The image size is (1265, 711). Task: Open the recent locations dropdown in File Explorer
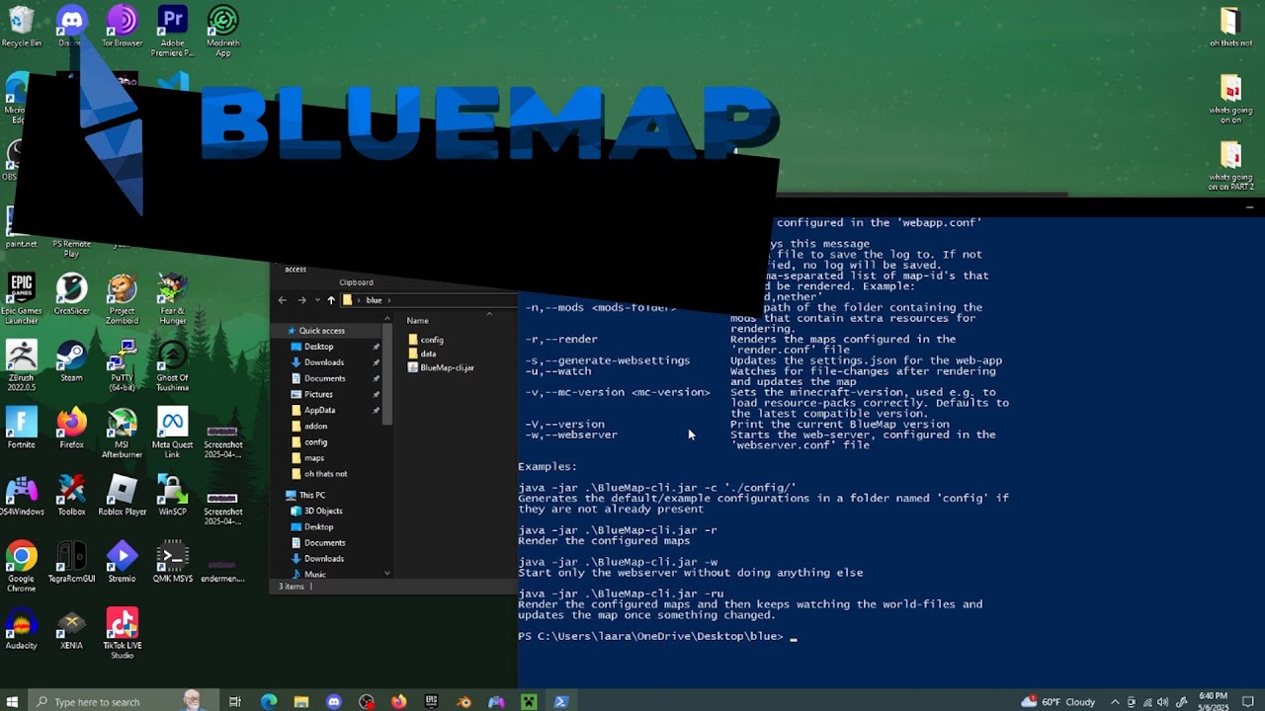pos(317,300)
